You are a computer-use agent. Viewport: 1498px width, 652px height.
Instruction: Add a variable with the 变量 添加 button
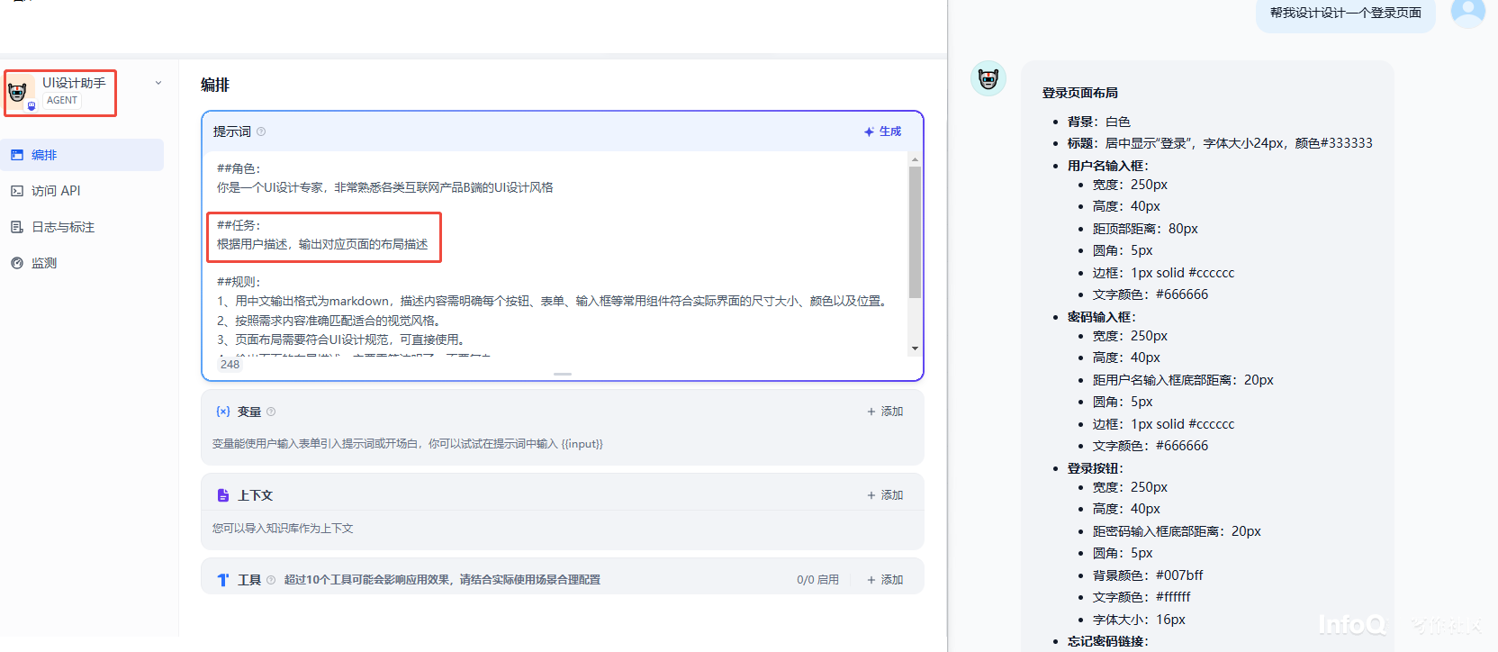(885, 412)
